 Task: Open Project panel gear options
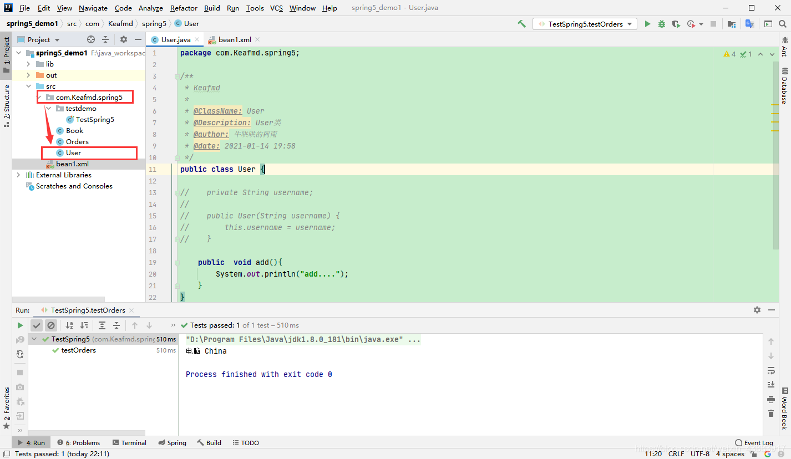coord(124,39)
